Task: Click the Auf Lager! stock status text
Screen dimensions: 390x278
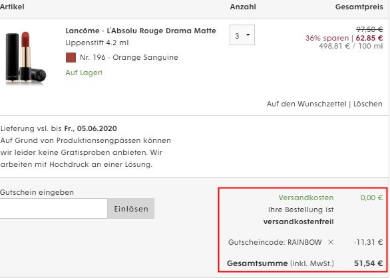Action: pyautogui.click(x=84, y=72)
